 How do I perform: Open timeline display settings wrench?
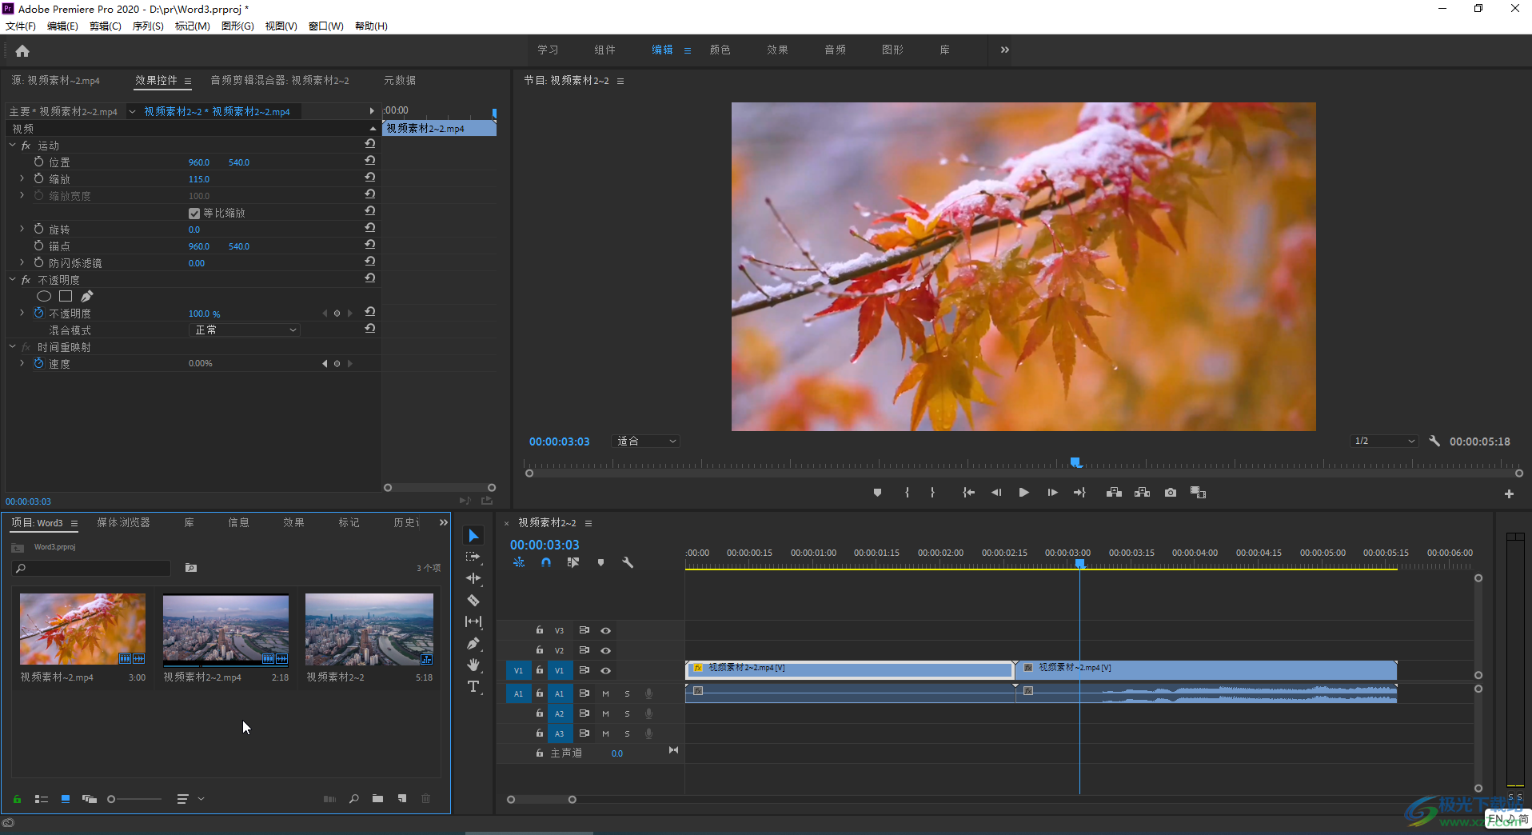click(x=628, y=562)
